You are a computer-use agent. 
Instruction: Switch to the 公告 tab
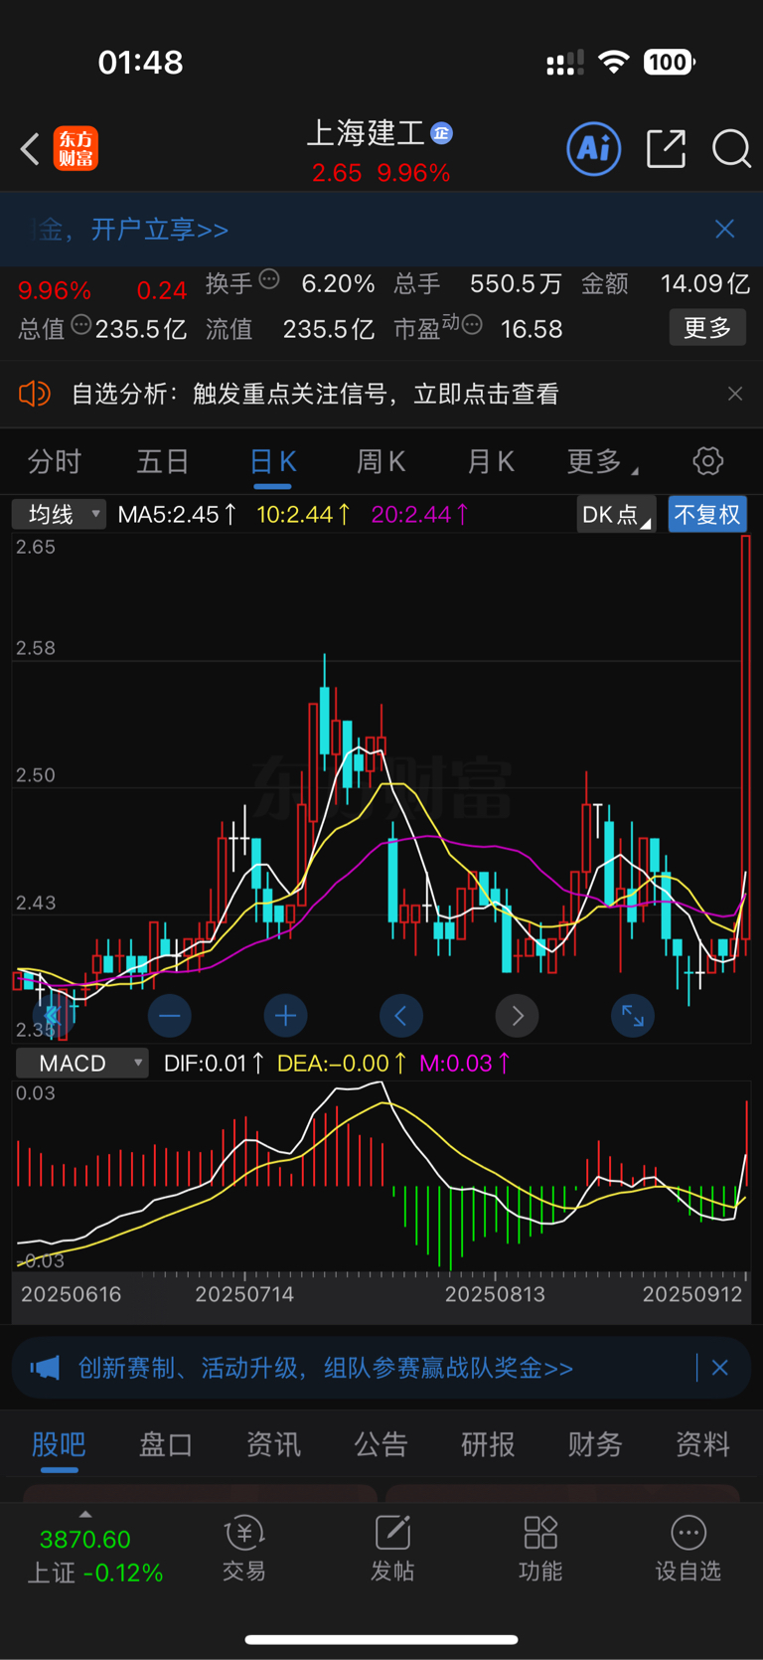(381, 1443)
